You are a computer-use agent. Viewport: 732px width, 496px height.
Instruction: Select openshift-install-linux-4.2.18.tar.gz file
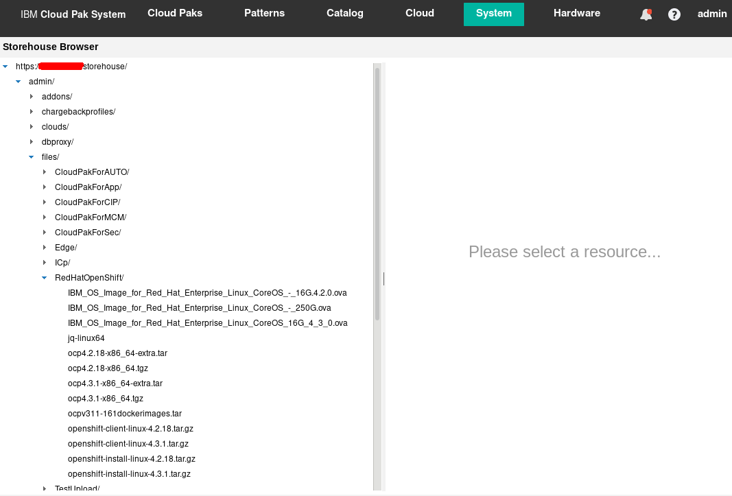coord(132,459)
